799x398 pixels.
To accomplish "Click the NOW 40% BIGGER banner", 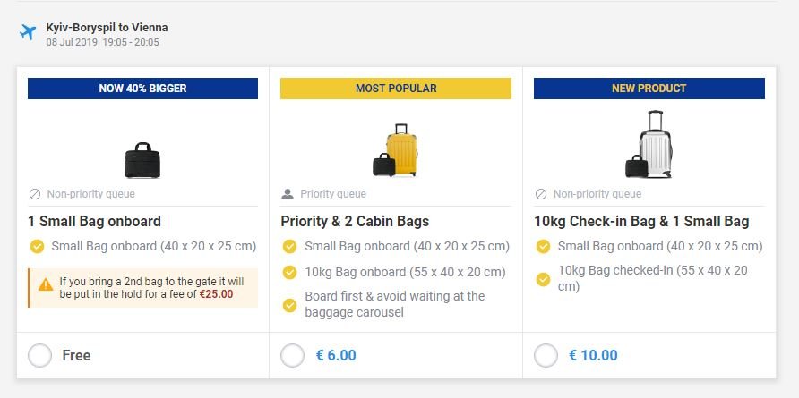I will [142, 89].
